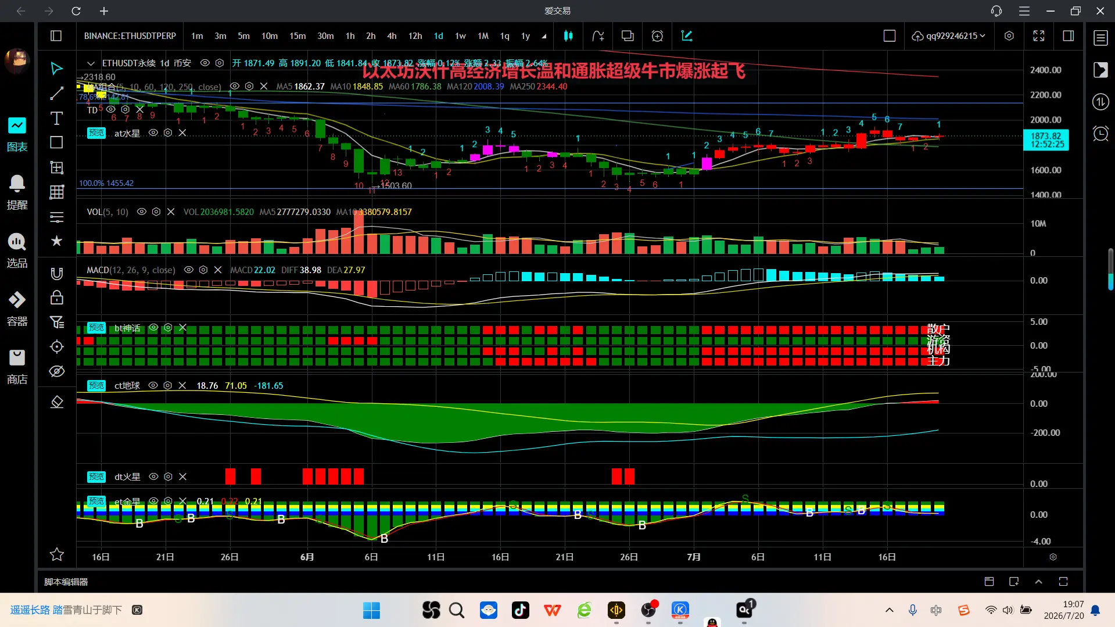Viewport: 1115px width, 627px height.
Task: Switch to the 1h timeframe
Action: click(x=350, y=36)
